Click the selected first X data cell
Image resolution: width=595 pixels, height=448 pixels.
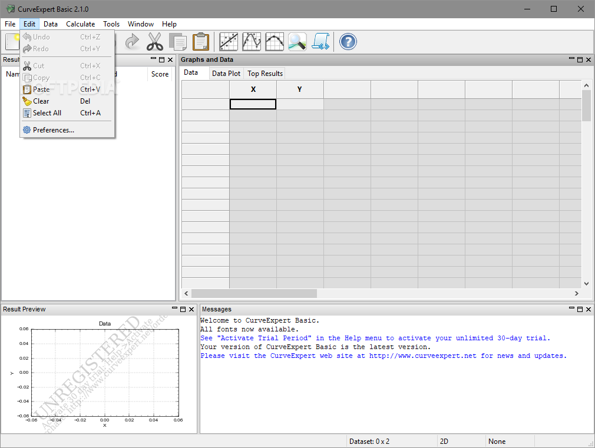pos(253,104)
